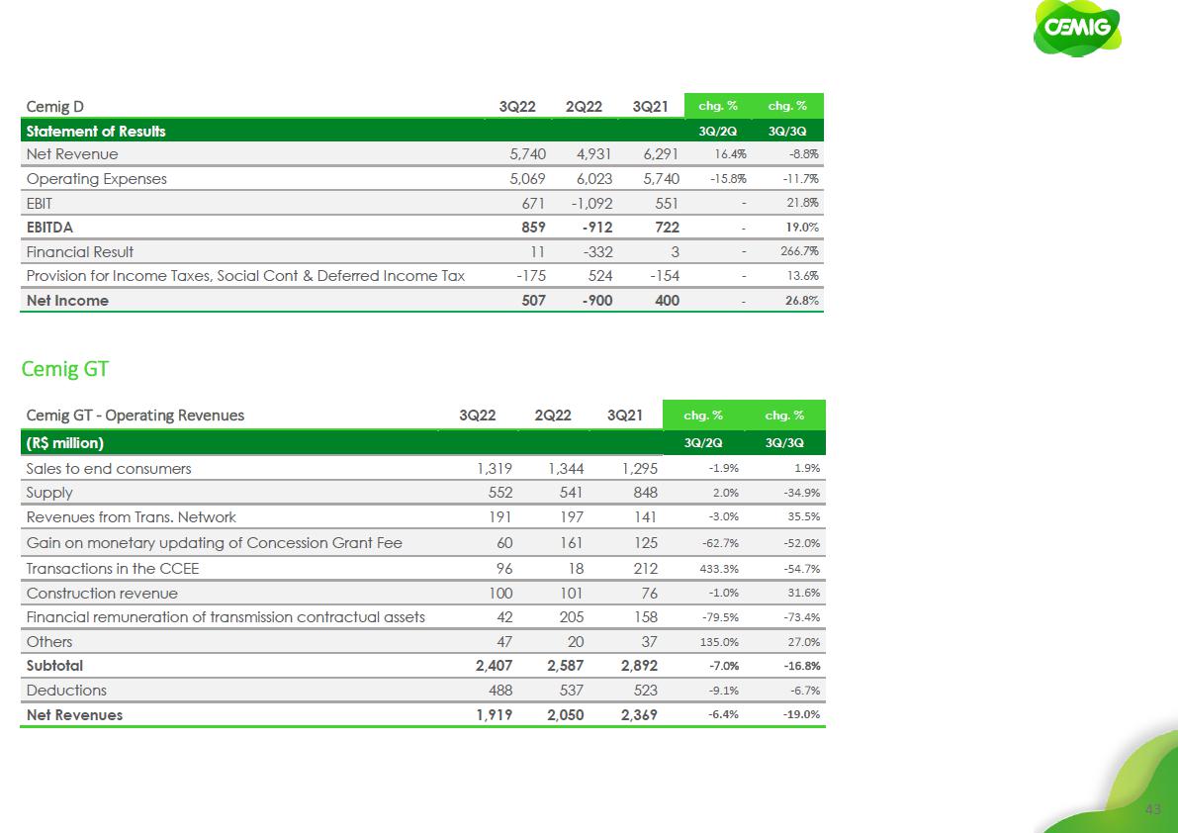The image size is (1178, 833).
Task: Select the Revenues from Trans. Network row
Action: pyautogui.click(x=132, y=516)
